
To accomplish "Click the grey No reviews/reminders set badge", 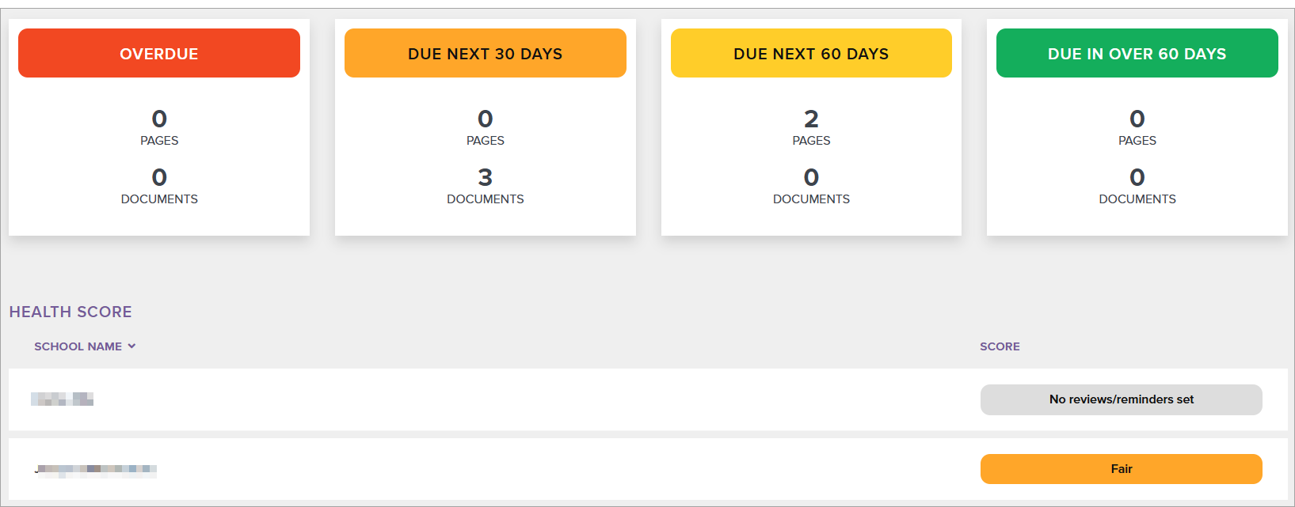I will click(x=1121, y=399).
